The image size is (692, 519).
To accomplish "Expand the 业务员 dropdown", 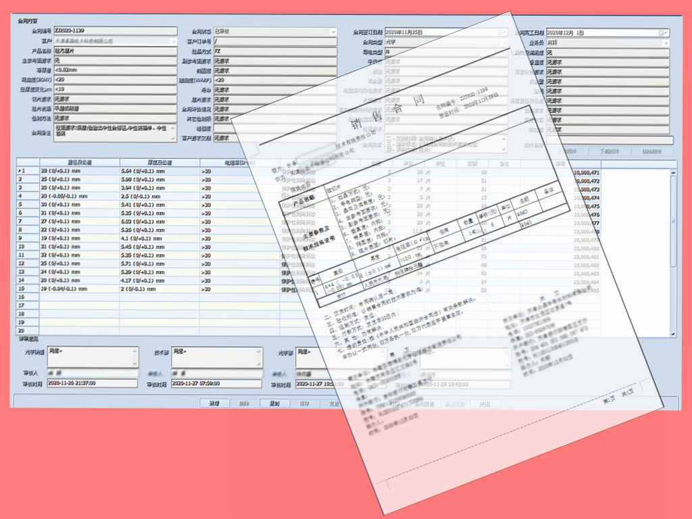I will click(666, 43).
